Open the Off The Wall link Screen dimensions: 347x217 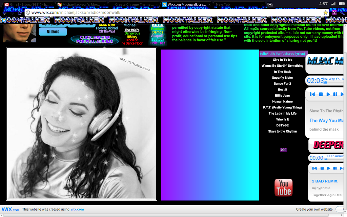coord(107,32)
